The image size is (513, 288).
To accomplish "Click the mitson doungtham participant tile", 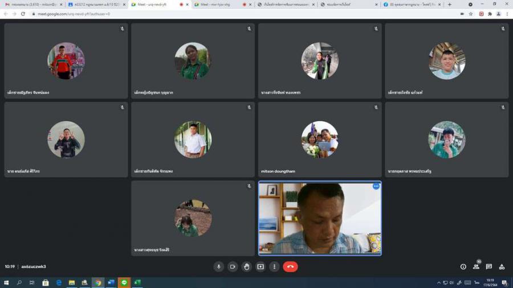I will click(320, 140).
